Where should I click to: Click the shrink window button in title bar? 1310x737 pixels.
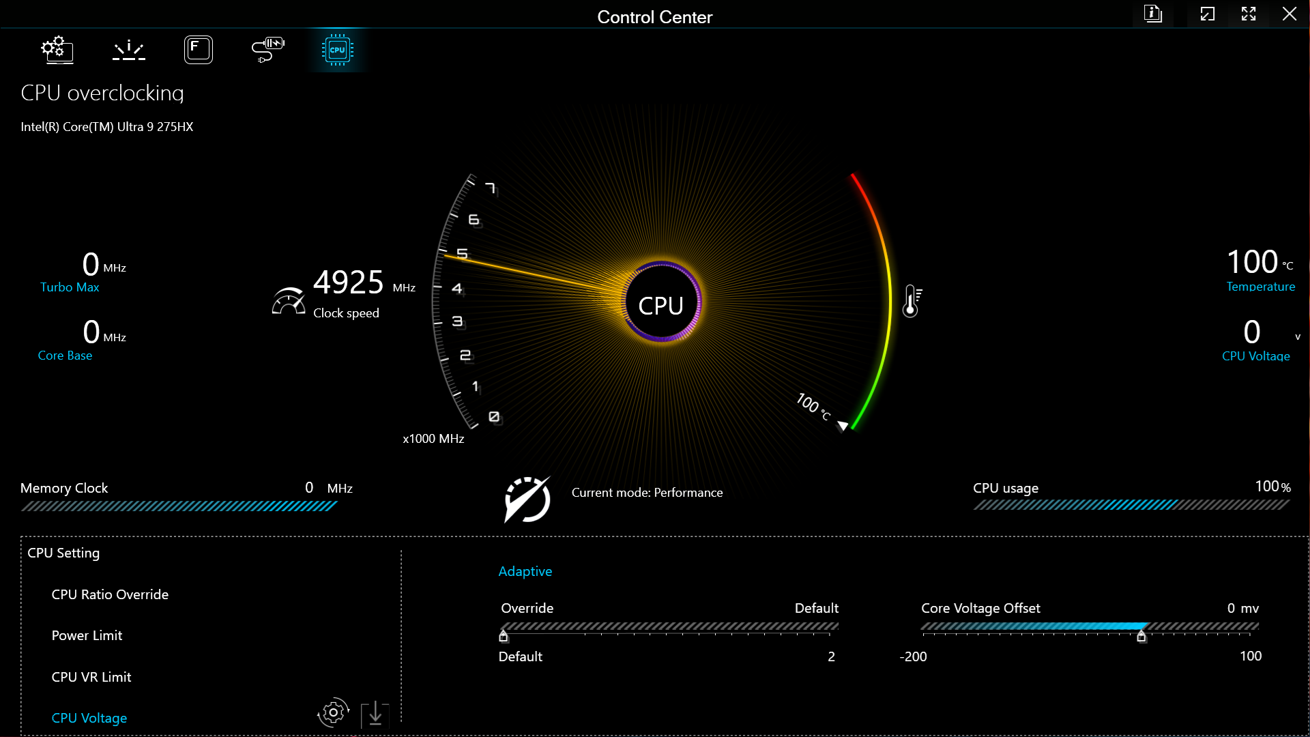(x=1208, y=14)
